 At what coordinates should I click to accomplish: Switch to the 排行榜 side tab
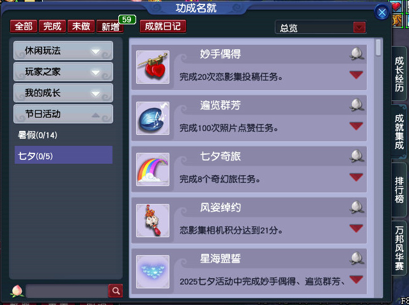(x=399, y=190)
